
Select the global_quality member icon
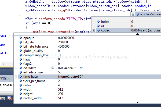click(x=21, y=51)
